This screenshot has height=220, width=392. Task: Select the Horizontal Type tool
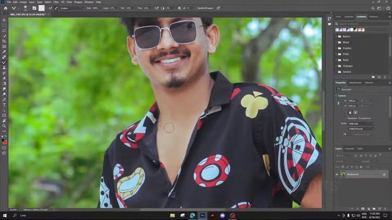4,105
